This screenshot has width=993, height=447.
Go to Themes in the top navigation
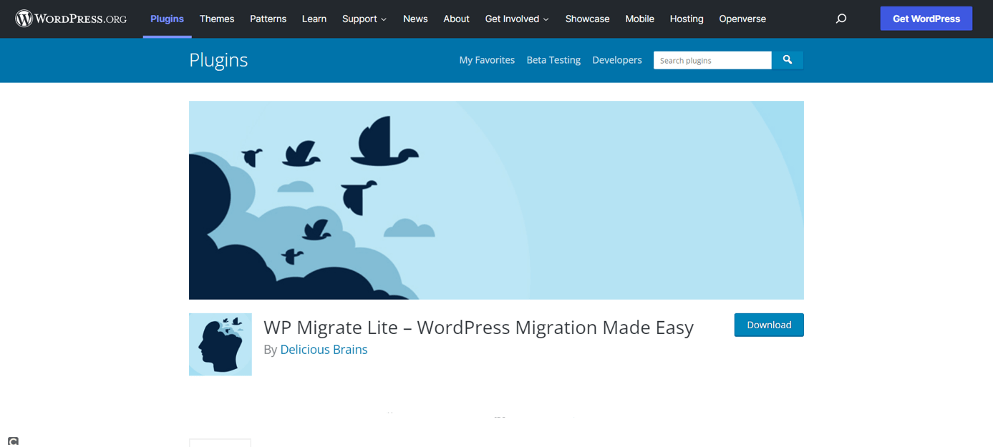217,19
